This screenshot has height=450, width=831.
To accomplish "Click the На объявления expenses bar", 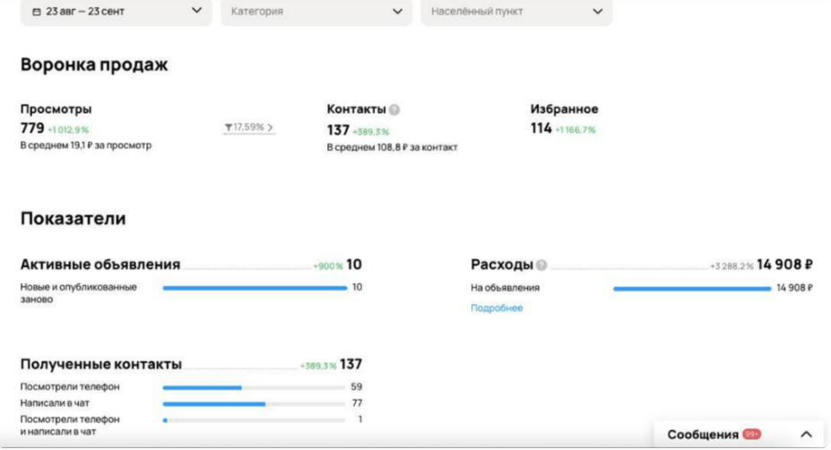I will (x=692, y=289).
